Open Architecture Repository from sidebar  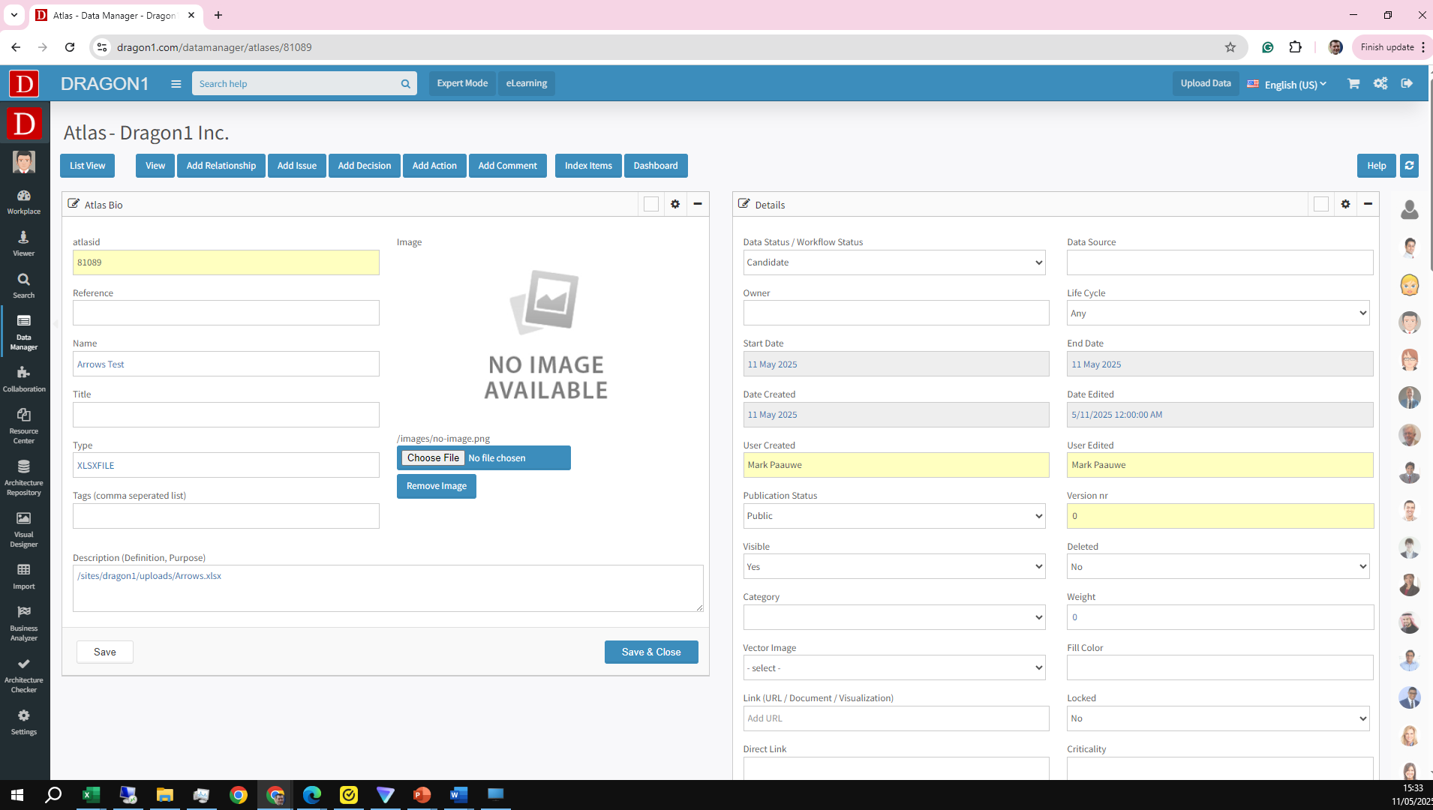coord(24,478)
